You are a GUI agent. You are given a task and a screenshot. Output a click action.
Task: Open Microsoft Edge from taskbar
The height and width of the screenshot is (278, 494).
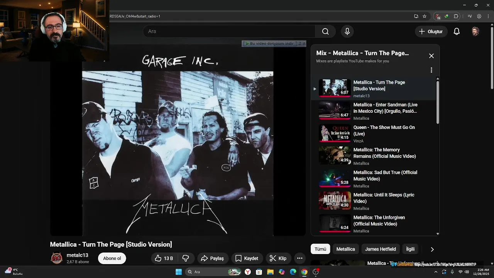point(293,272)
